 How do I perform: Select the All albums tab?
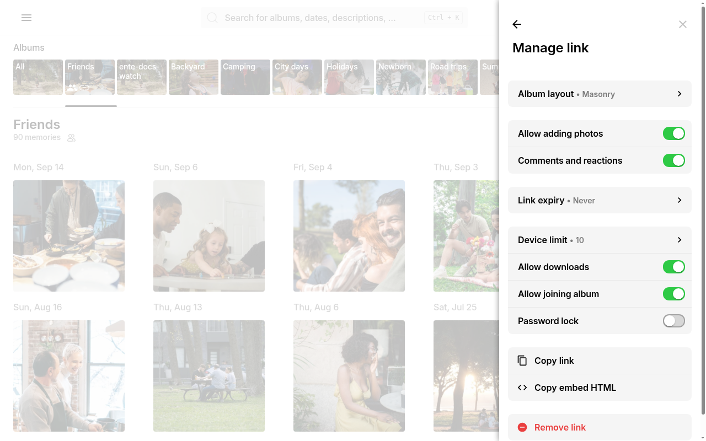pyautogui.click(x=38, y=77)
